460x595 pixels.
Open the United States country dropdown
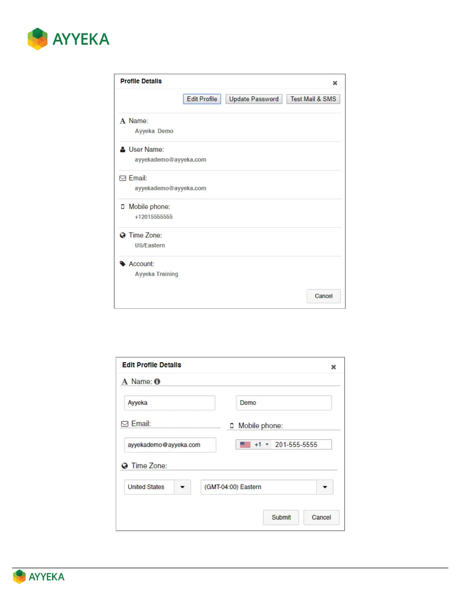click(x=182, y=487)
